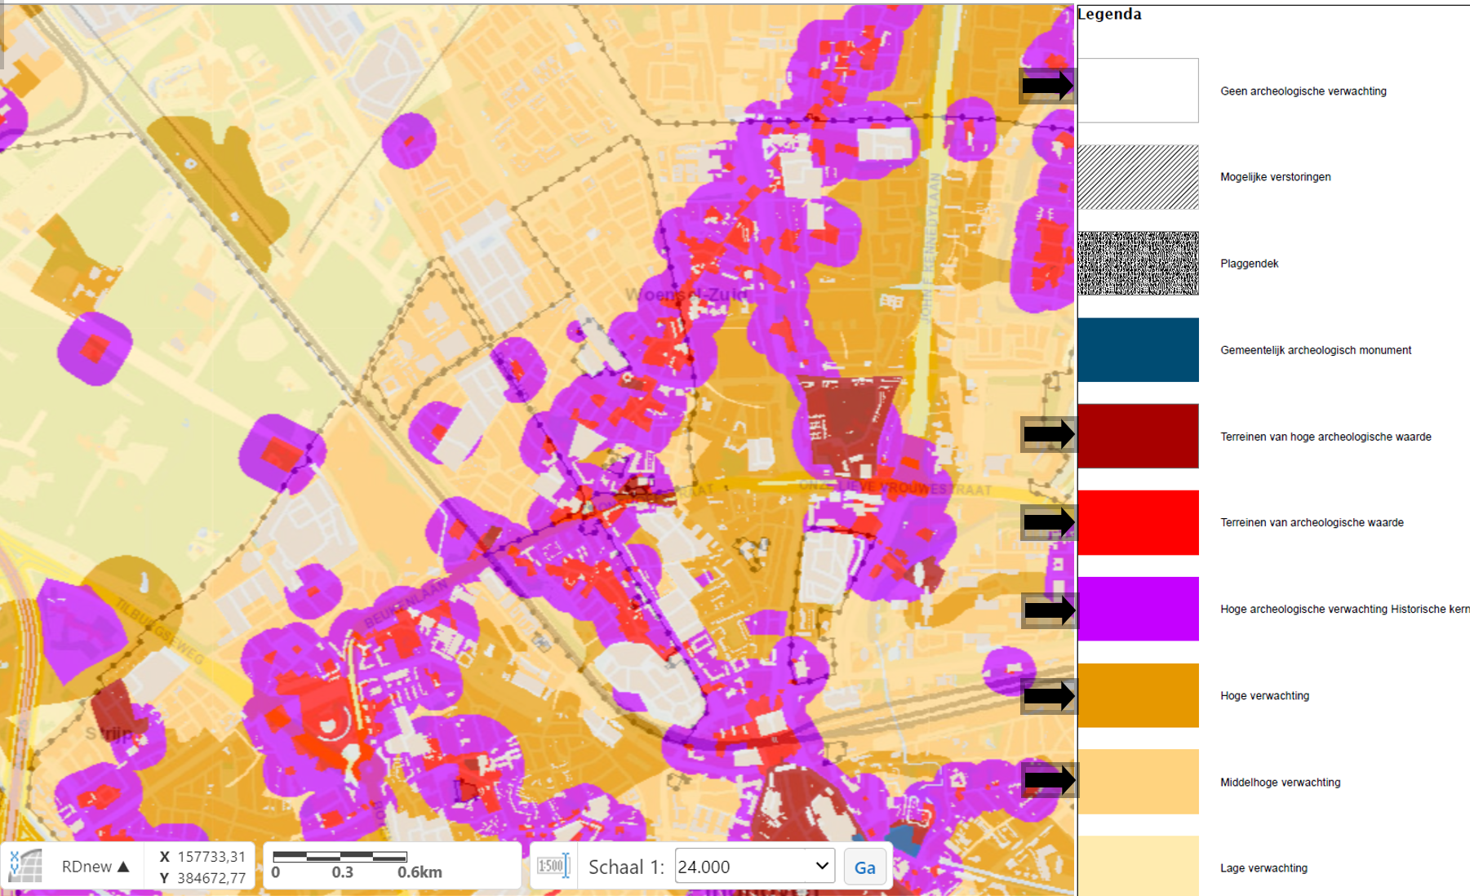Screen dimensions: 1470x896
Task: Click the Strijp district label on map
Action: coord(109,734)
